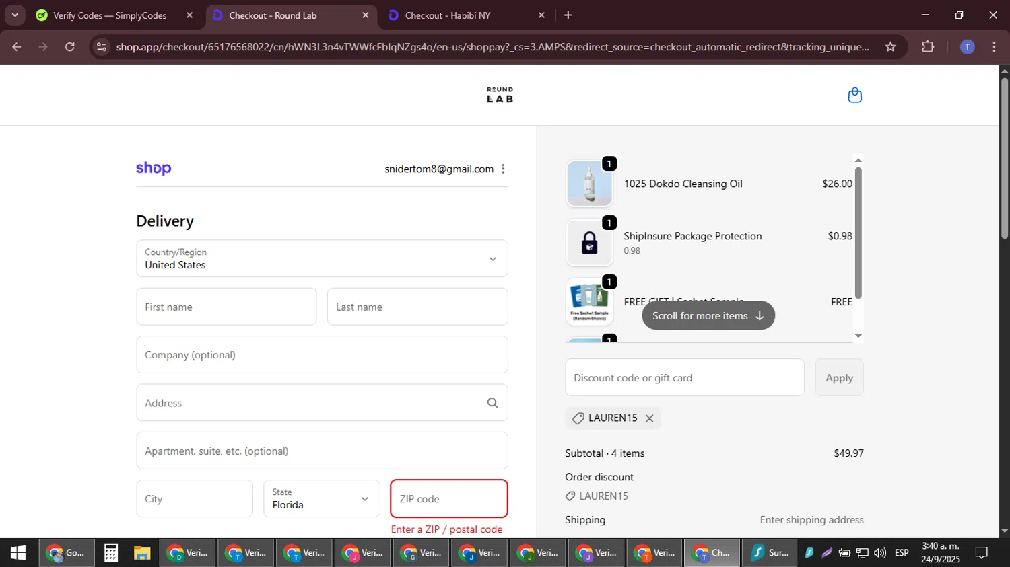The image size is (1010, 567).
Task: Click the order items scrollbar down arrow
Action: coord(858,336)
